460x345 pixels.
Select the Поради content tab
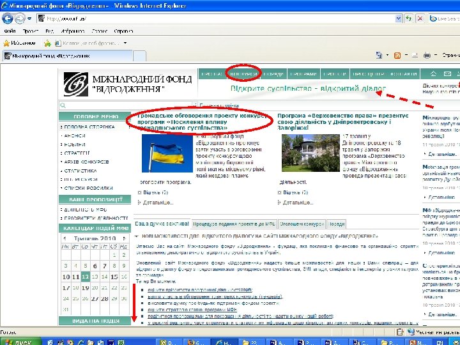coord(336,224)
